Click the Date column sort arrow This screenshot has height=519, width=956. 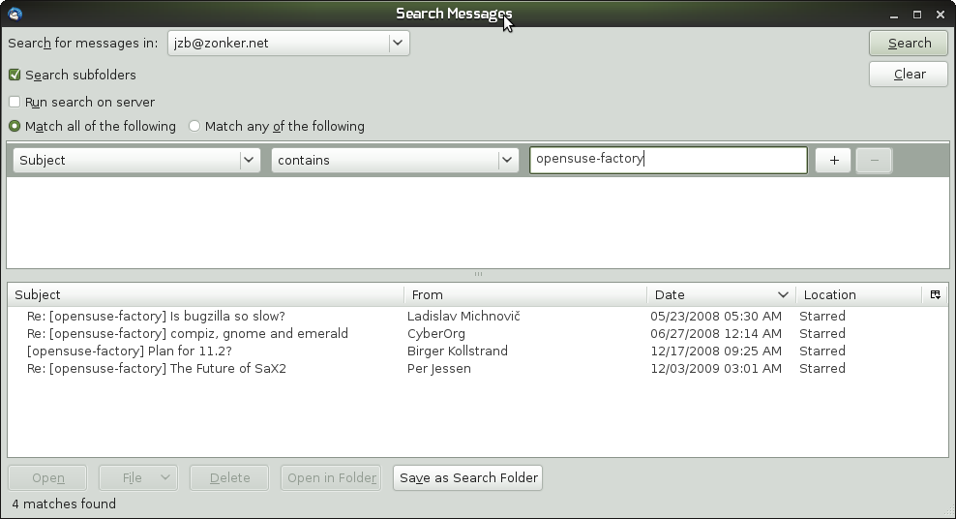[783, 295]
